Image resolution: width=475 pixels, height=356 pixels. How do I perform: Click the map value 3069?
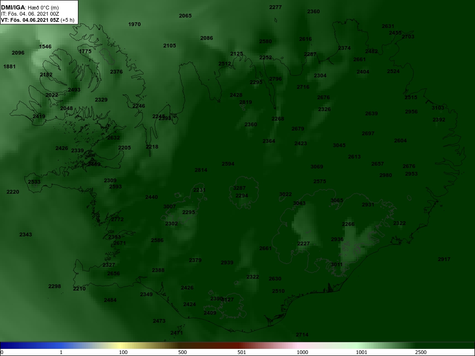pyautogui.click(x=317, y=167)
